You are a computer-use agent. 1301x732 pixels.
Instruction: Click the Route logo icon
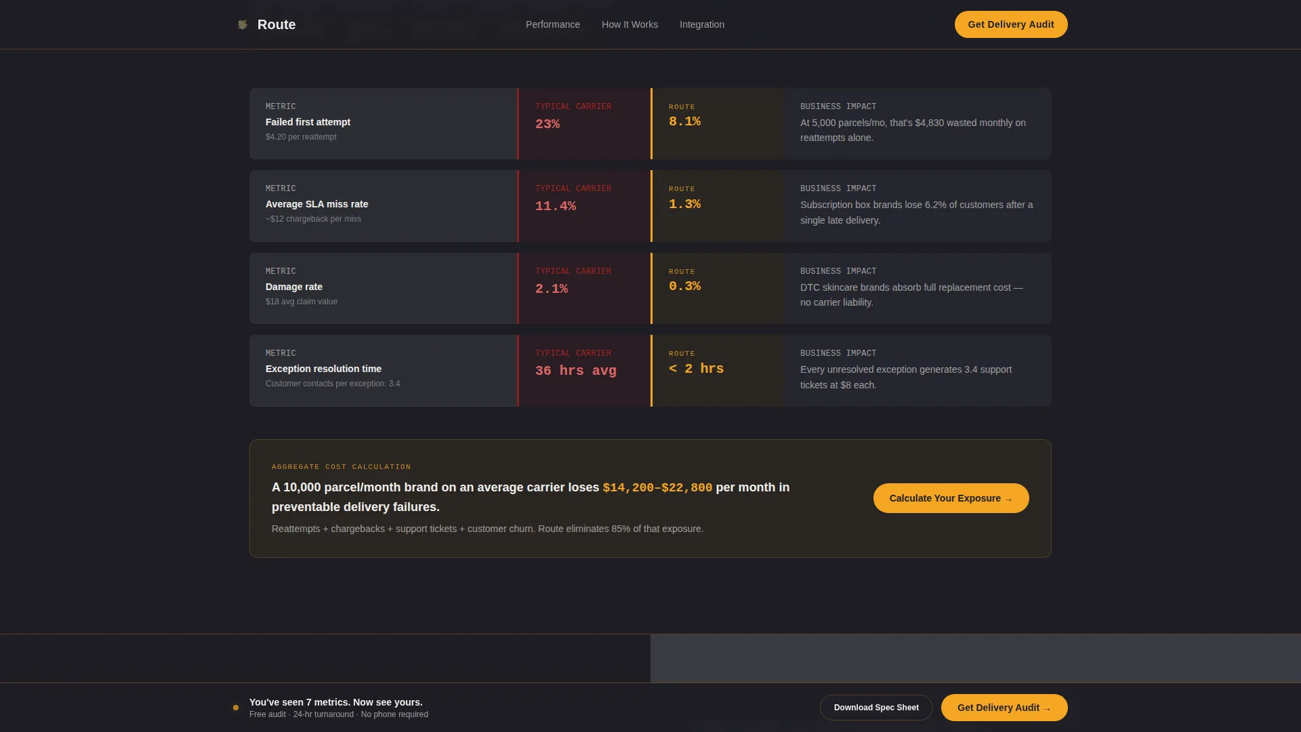tap(243, 24)
